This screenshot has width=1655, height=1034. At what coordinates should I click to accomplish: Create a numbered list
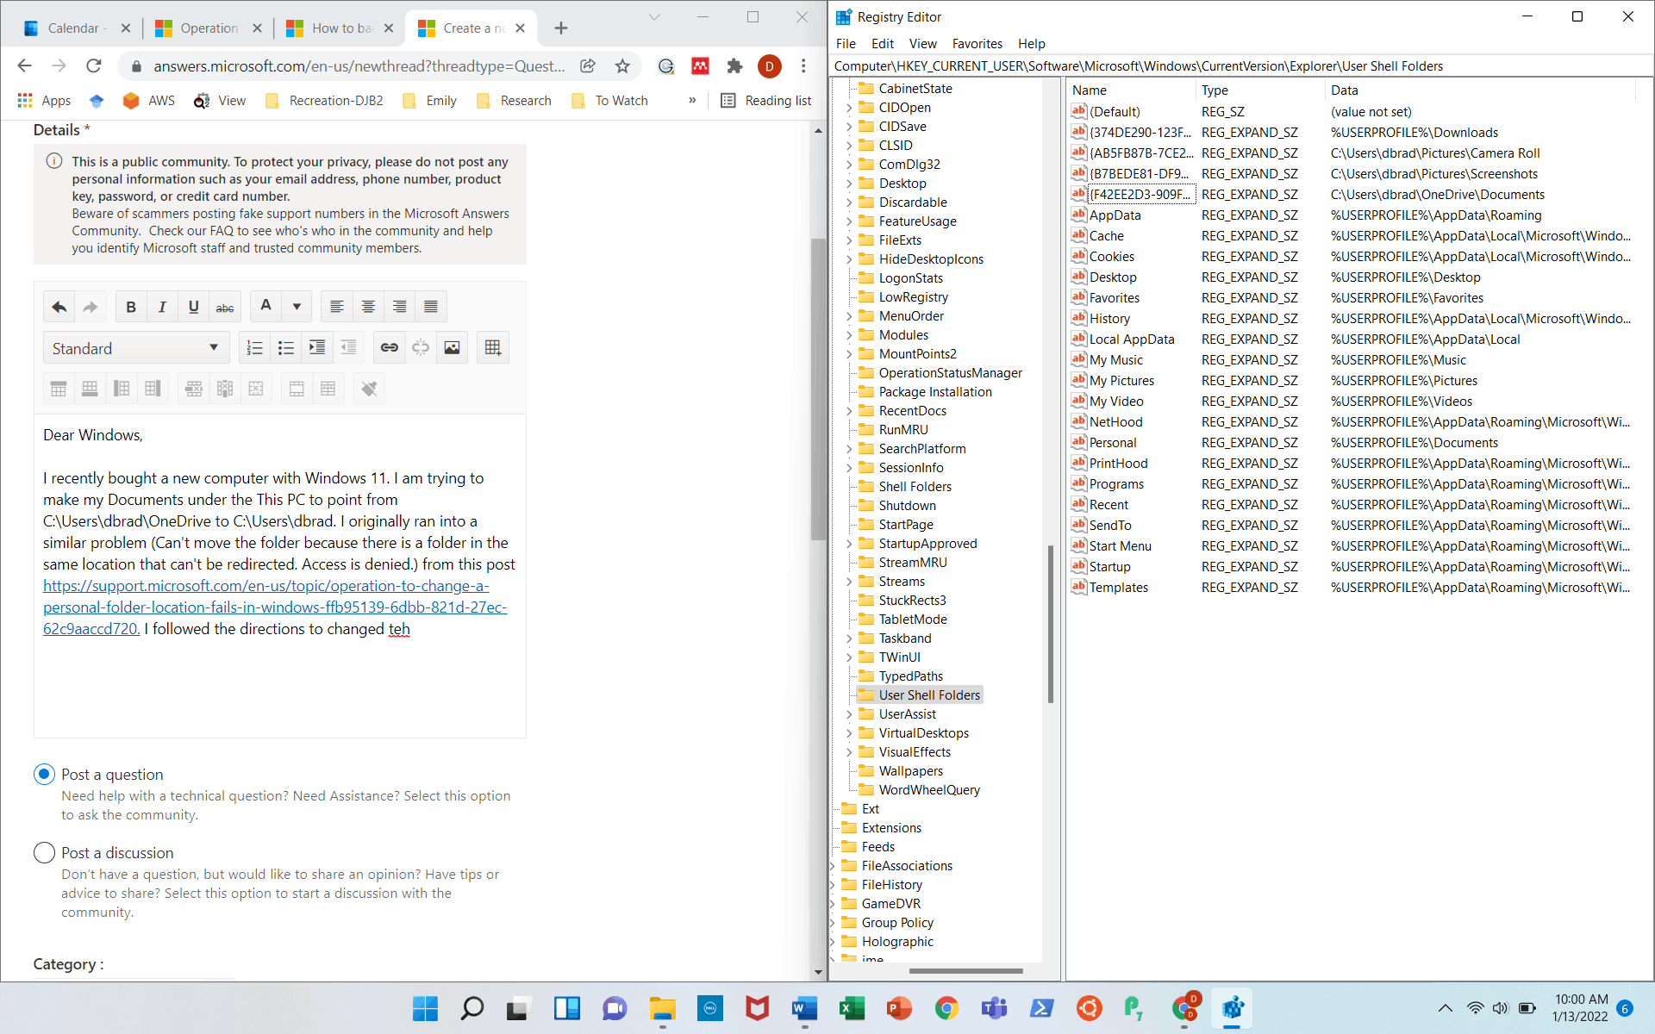(254, 347)
